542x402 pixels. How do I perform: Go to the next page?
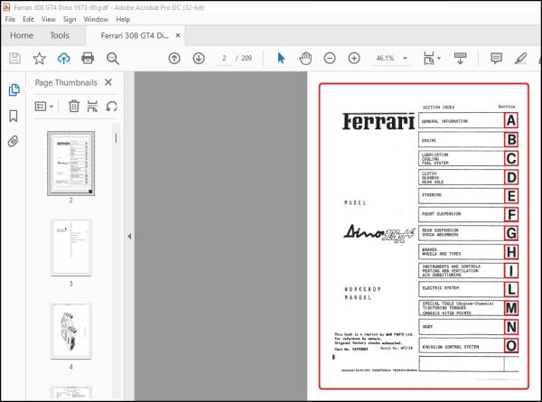click(x=199, y=58)
